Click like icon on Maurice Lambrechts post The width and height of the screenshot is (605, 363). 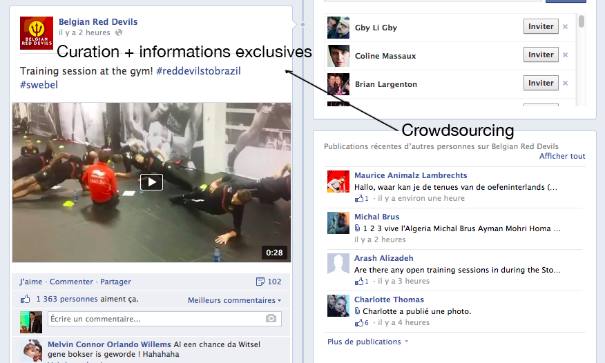click(359, 198)
